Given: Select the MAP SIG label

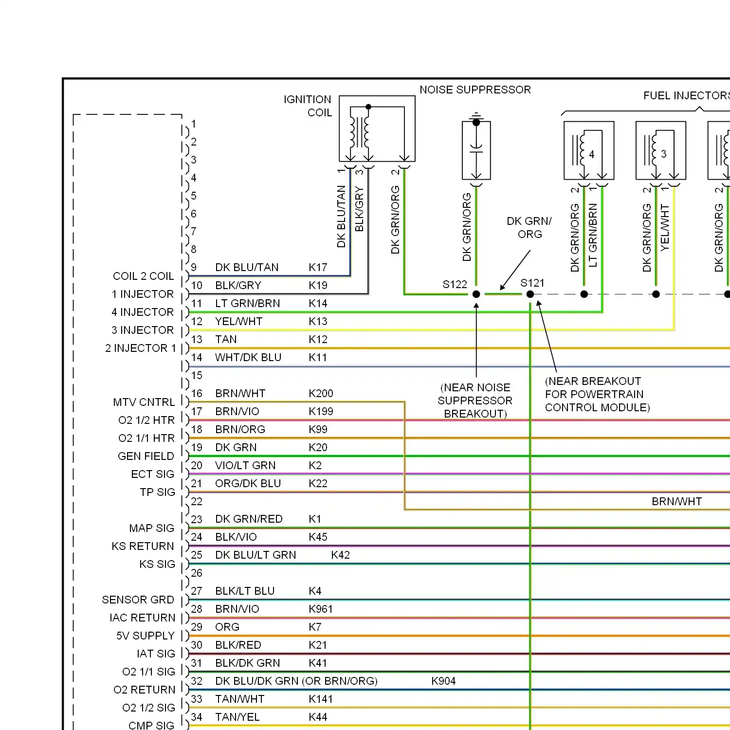Looking at the screenshot, I should (152, 528).
